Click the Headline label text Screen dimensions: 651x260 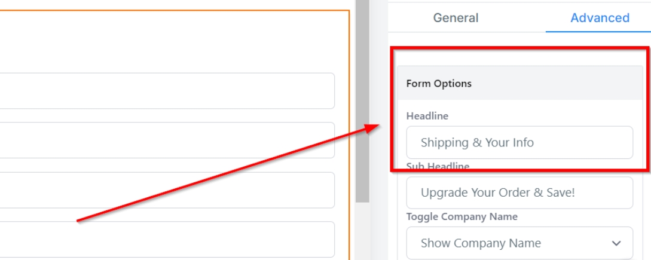pos(427,115)
